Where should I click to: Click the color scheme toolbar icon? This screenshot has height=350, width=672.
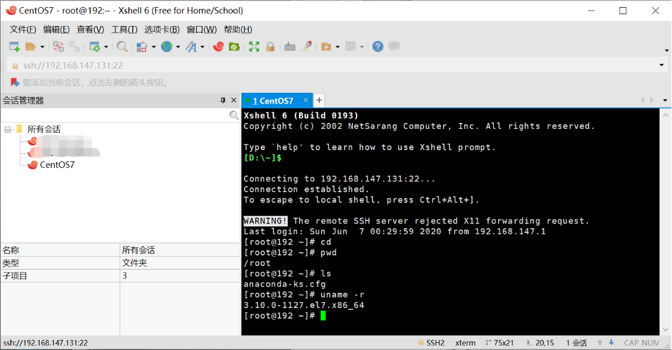click(142, 47)
